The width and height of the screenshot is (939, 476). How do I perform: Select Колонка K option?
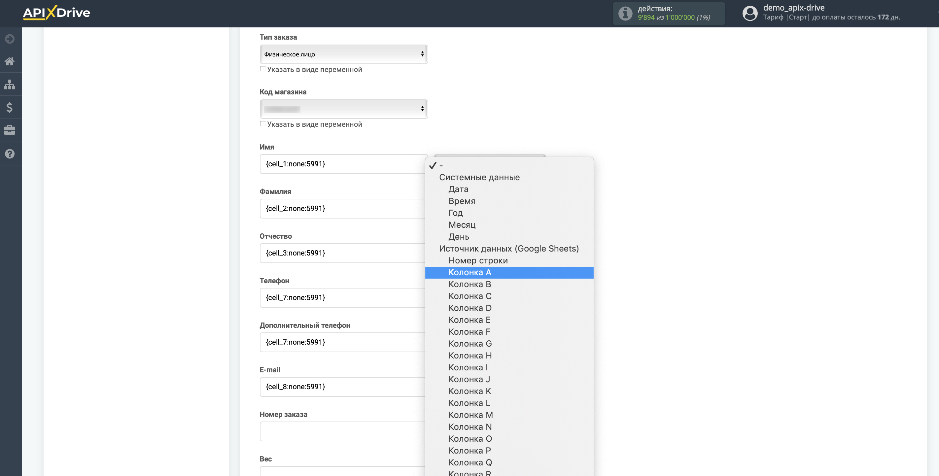[509, 391]
